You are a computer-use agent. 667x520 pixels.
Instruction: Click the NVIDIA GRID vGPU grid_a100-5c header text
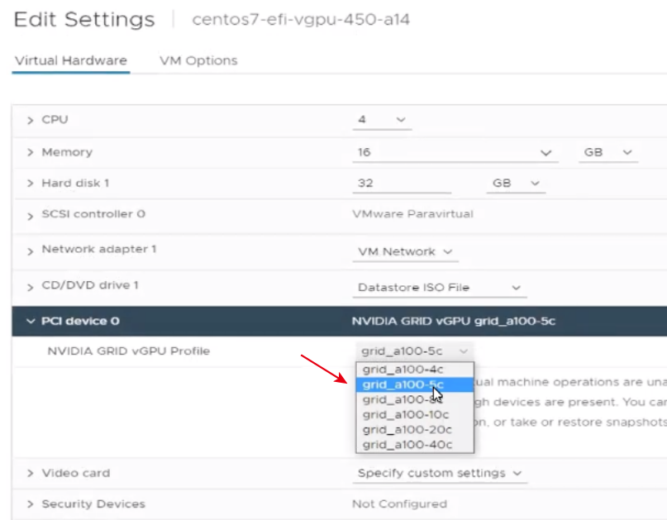[x=454, y=321]
